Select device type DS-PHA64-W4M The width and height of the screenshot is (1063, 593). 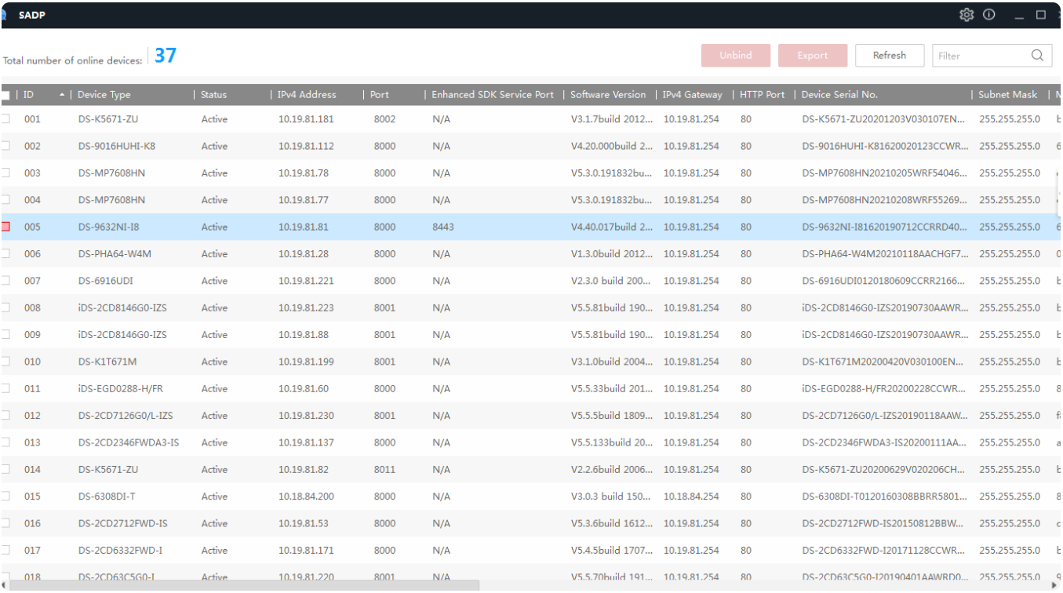click(x=115, y=254)
